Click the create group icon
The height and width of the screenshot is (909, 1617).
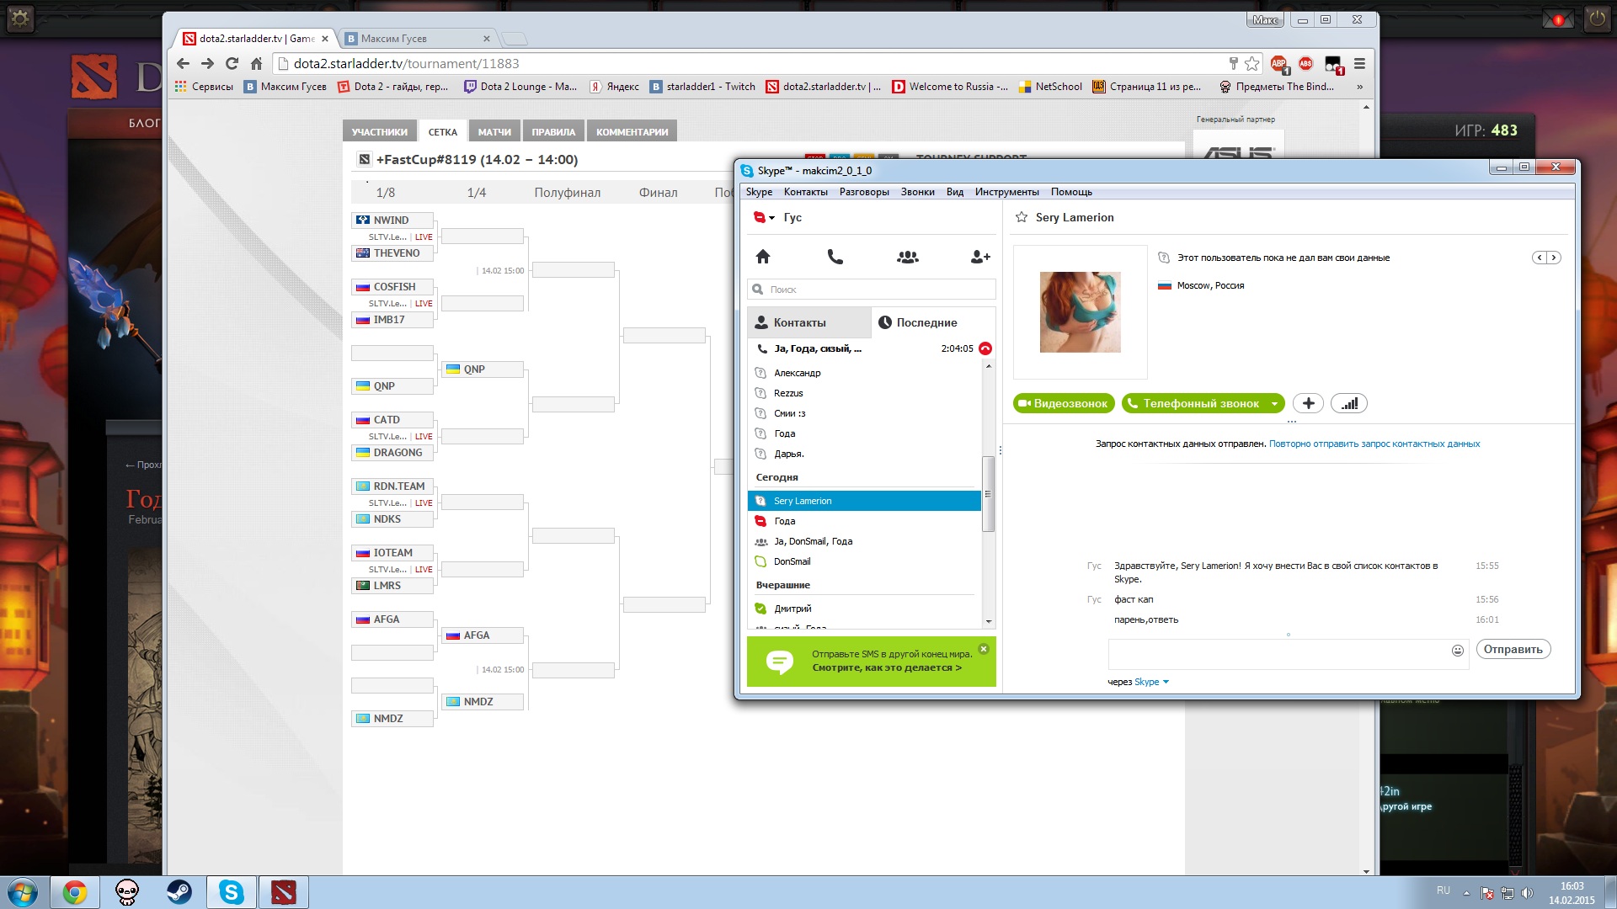(907, 257)
